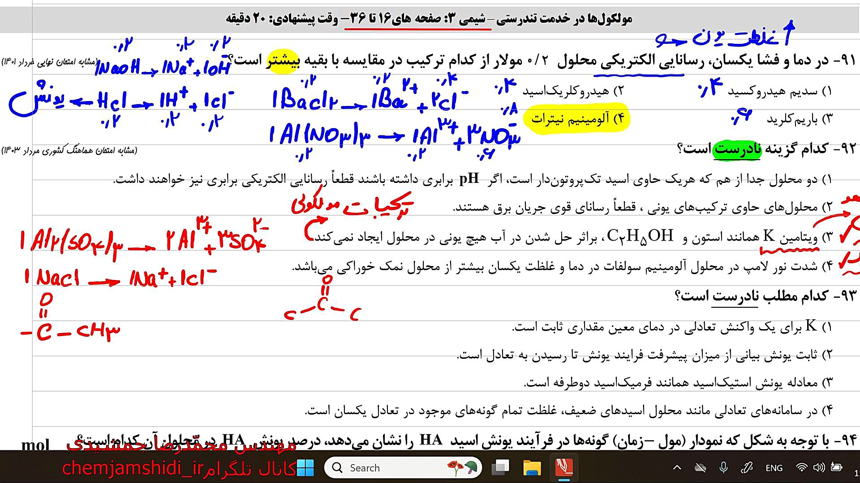The image size is (860, 483).
Task: Click the microphone tray icon
Action: [723, 468]
